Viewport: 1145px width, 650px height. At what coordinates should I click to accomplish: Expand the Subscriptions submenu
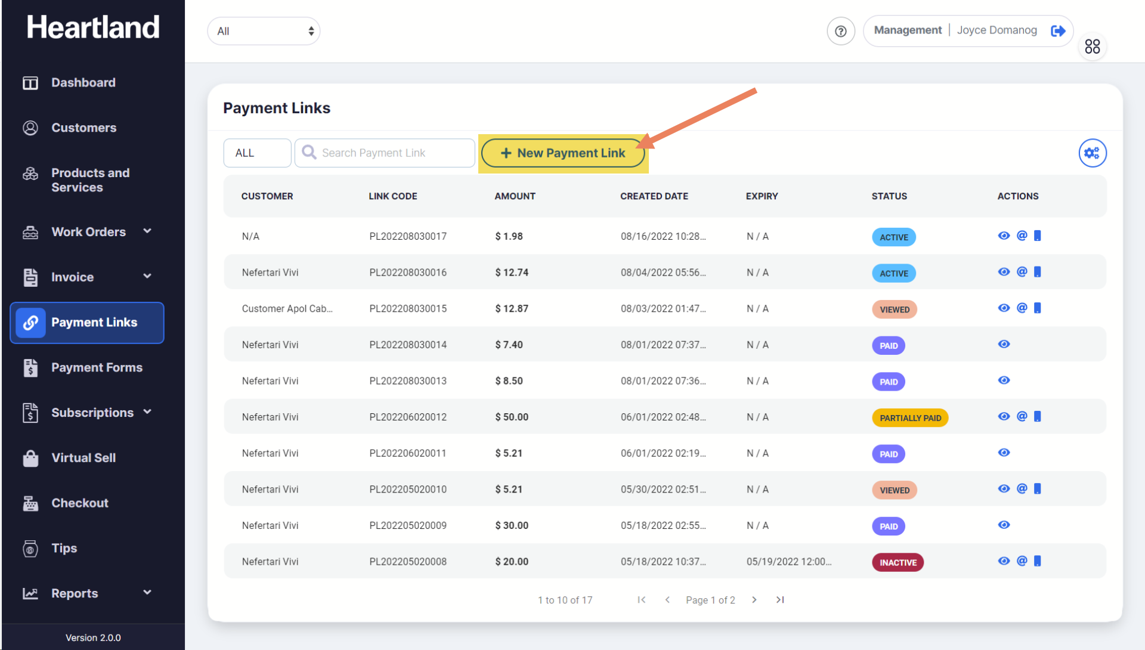click(92, 413)
